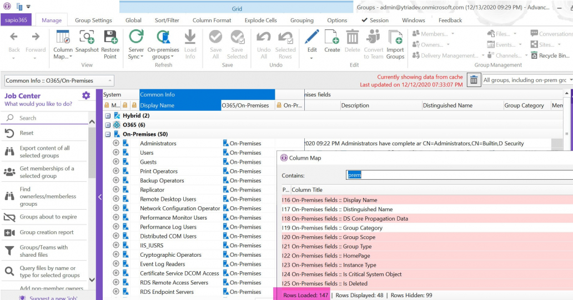The height and width of the screenshot is (300, 573).
Task: Click the Edit pencil icon
Action: point(311,37)
